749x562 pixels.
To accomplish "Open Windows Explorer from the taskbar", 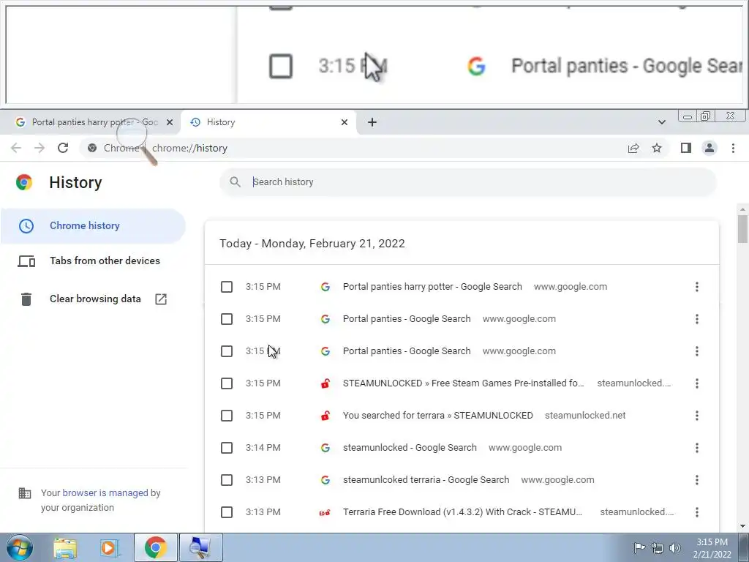I will tap(65, 548).
